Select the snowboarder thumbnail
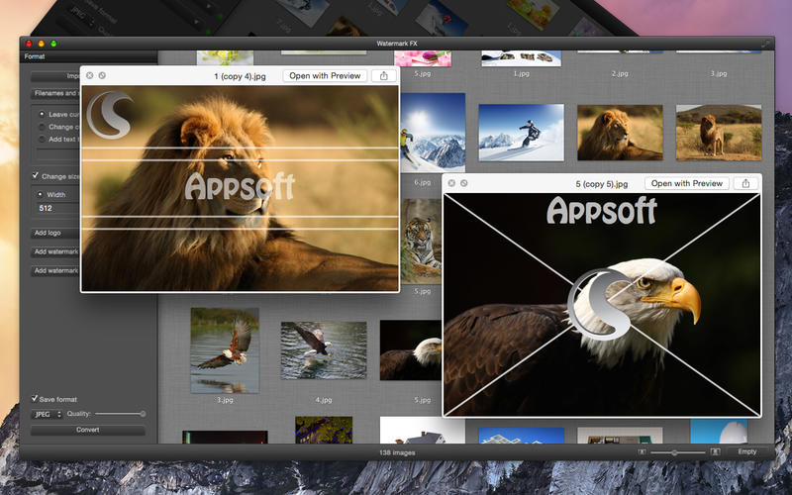 coord(522,133)
